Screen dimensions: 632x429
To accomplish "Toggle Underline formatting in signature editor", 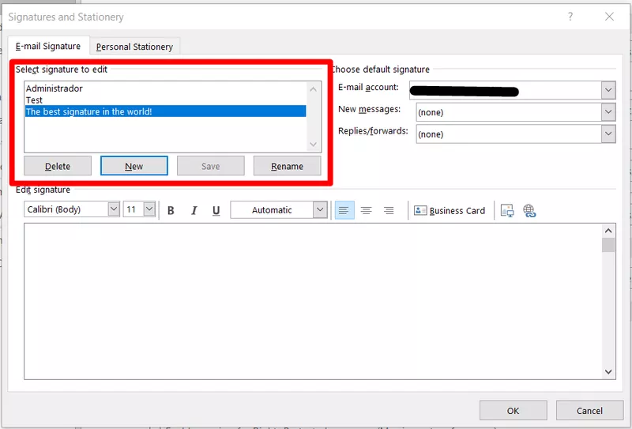I will [216, 210].
